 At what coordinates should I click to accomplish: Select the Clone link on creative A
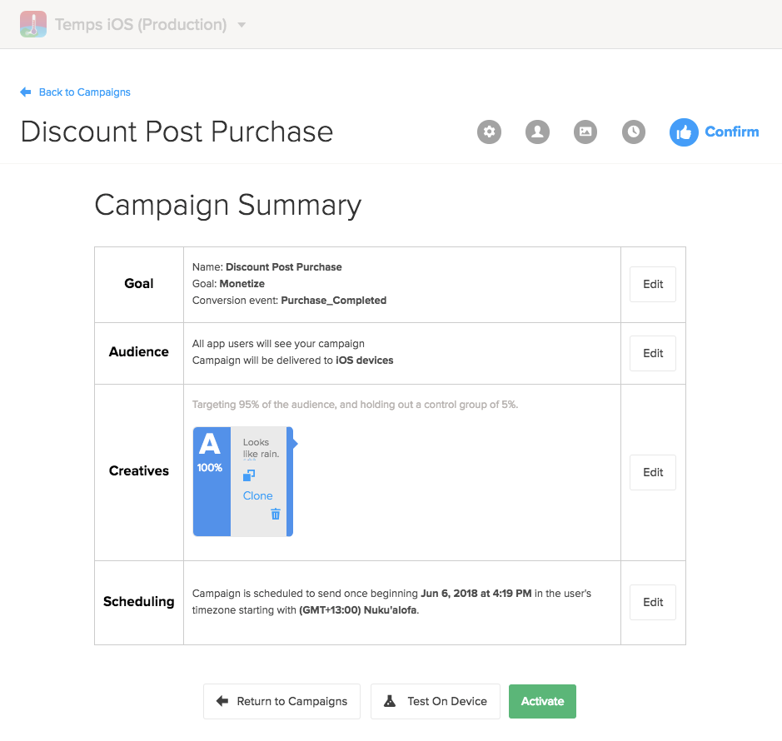click(x=257, y=495)
